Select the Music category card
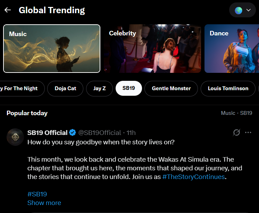Screen dimensions: 259x213 [x=52, y=49]
